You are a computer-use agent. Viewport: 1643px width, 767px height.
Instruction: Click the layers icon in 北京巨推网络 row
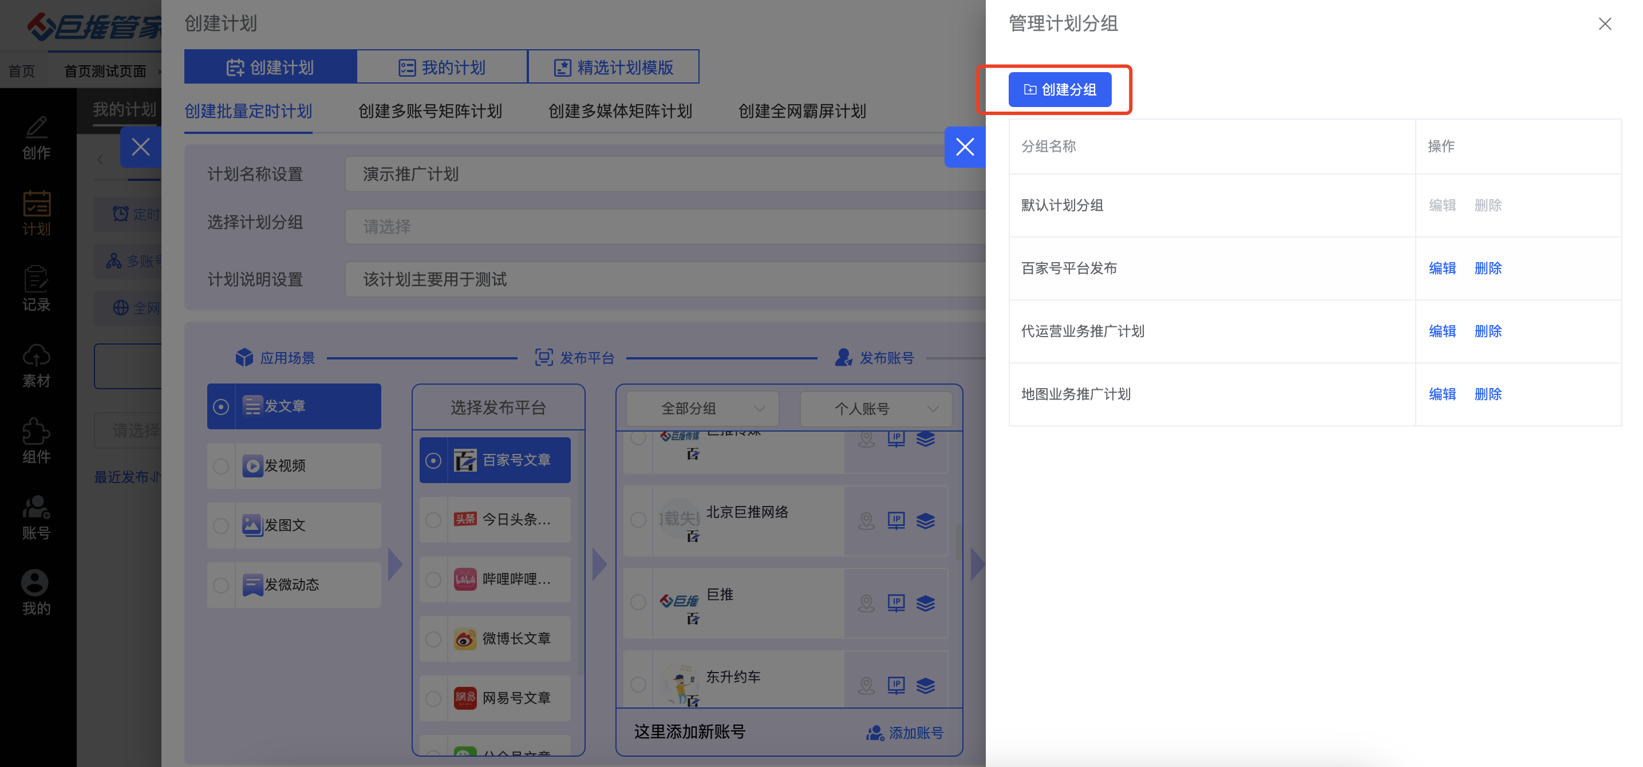926,520
